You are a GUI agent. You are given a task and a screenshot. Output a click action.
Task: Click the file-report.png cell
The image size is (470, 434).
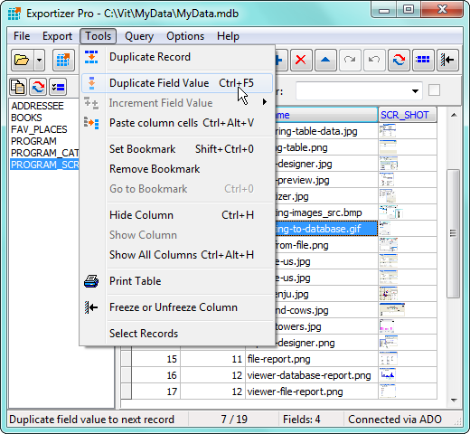(x=312, y=359)
